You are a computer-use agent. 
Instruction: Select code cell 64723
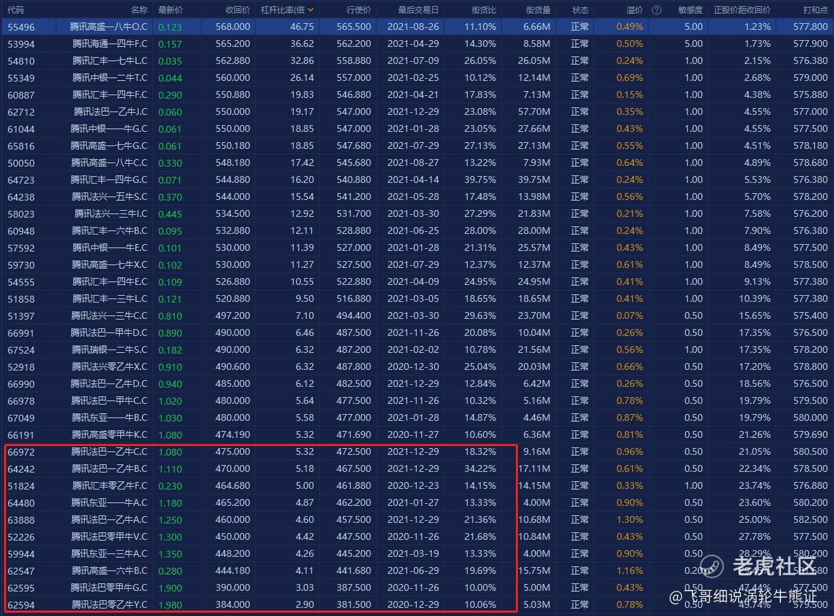click(21, 179)
